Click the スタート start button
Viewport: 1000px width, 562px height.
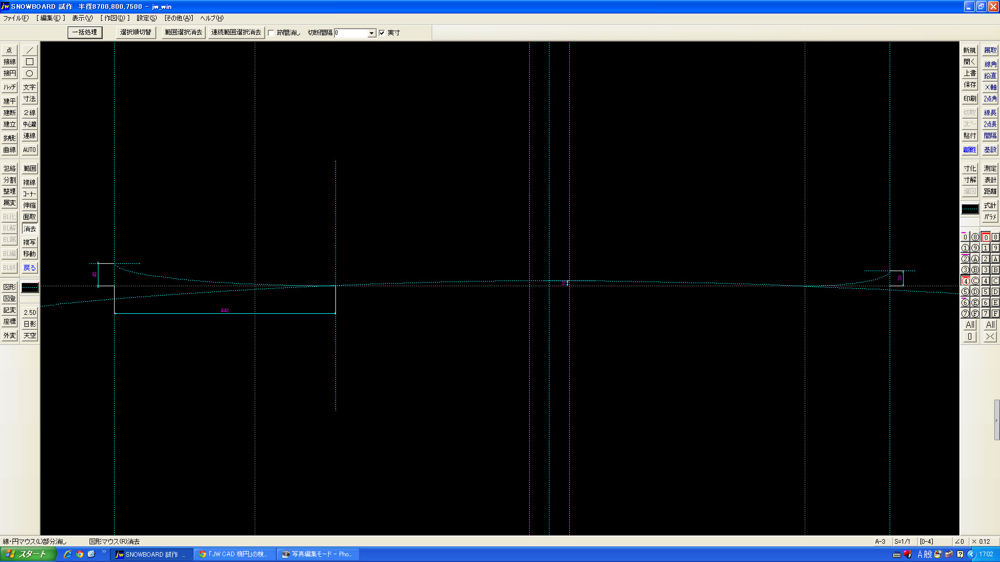[x=28, y=554]
